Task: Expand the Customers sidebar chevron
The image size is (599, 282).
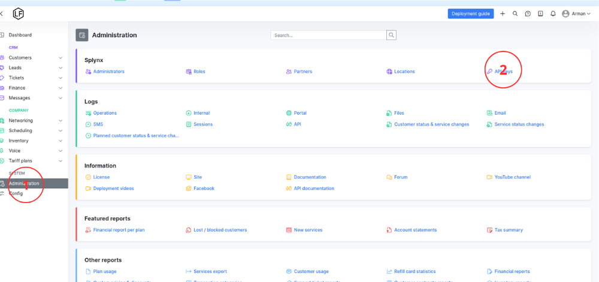Action: click(x=60, y=58)
